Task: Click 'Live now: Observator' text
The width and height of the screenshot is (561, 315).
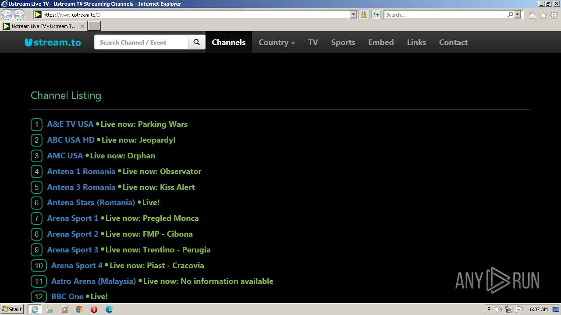Action: tap(162, 171)
